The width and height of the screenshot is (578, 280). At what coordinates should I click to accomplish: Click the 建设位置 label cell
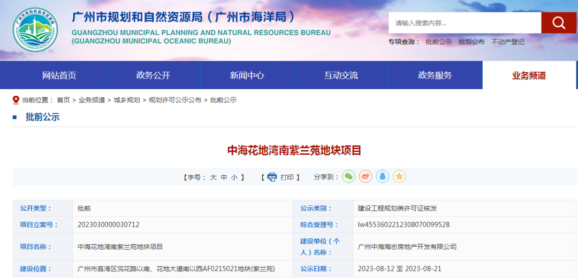(x=43, y=269)
